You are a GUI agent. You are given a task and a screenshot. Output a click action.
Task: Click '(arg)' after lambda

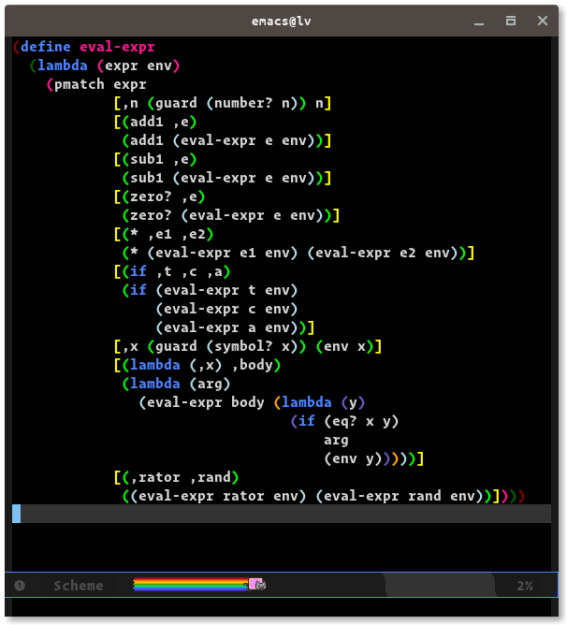pyautogui.click(x=210, y=384)
